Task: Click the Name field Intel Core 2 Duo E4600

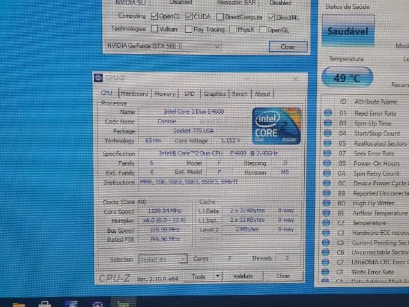Action: tap(194, 111)
